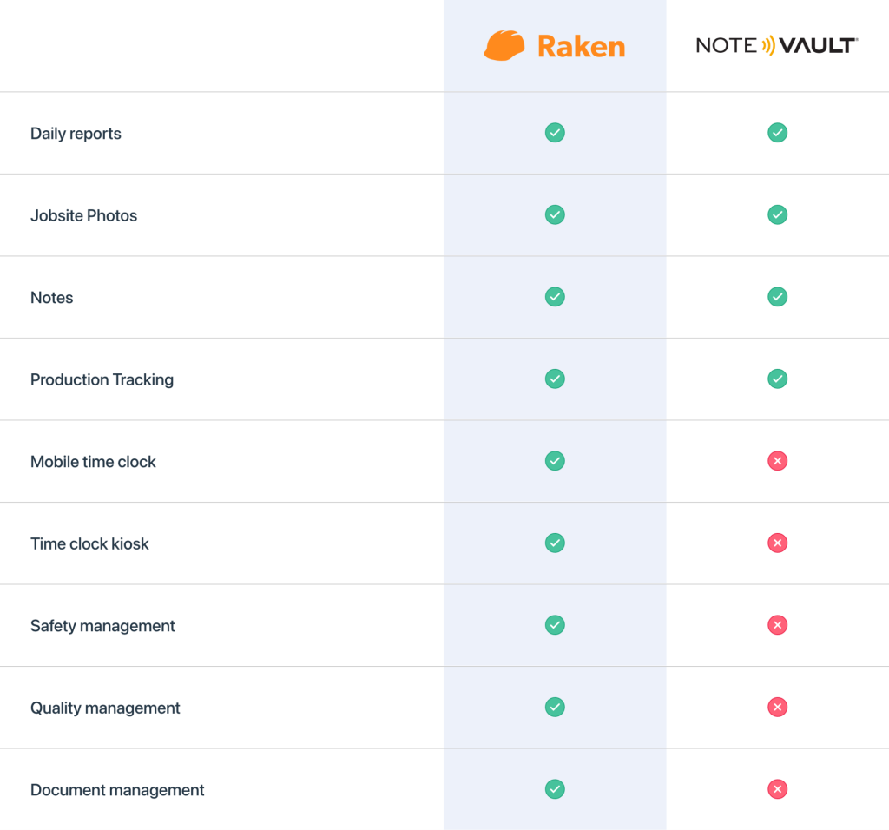Click Raken's check for Jobsite Photos

coord(555,214)
